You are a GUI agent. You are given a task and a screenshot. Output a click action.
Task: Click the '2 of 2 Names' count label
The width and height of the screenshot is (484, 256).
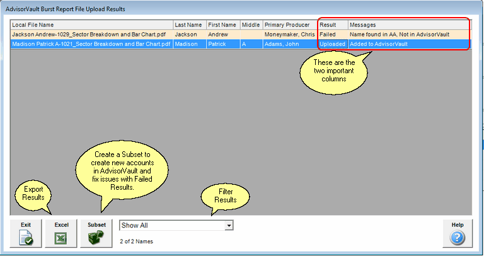pos(136,241)
